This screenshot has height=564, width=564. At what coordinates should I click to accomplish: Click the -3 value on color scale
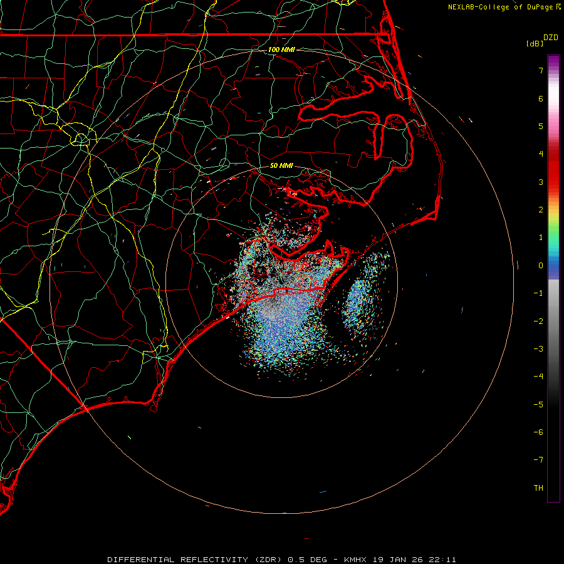(x=538, y=349)
